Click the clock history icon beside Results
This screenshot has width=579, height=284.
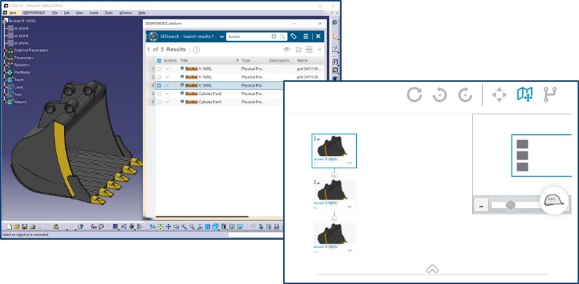(x=196, y=50)
